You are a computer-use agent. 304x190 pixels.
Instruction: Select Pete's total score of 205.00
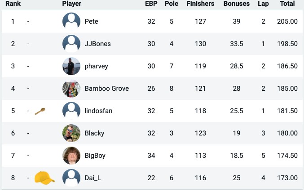[287, 21]
